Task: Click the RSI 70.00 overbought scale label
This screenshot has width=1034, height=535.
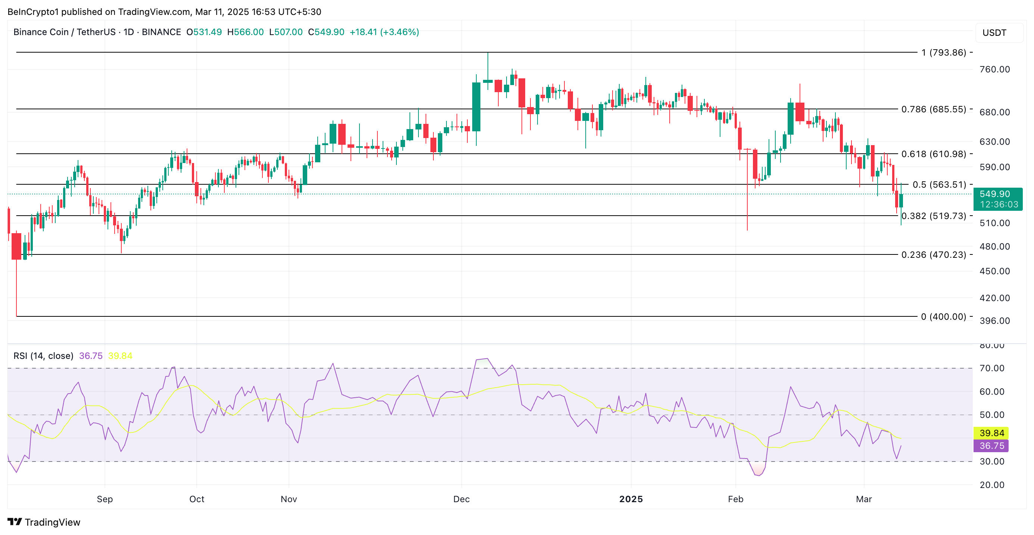Action: (991, 368)
